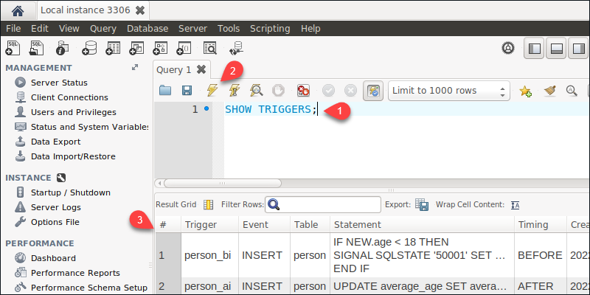Open Data Export
This screenshot has width=590, height=295.
pyautogui.click(x=56, y=142)
